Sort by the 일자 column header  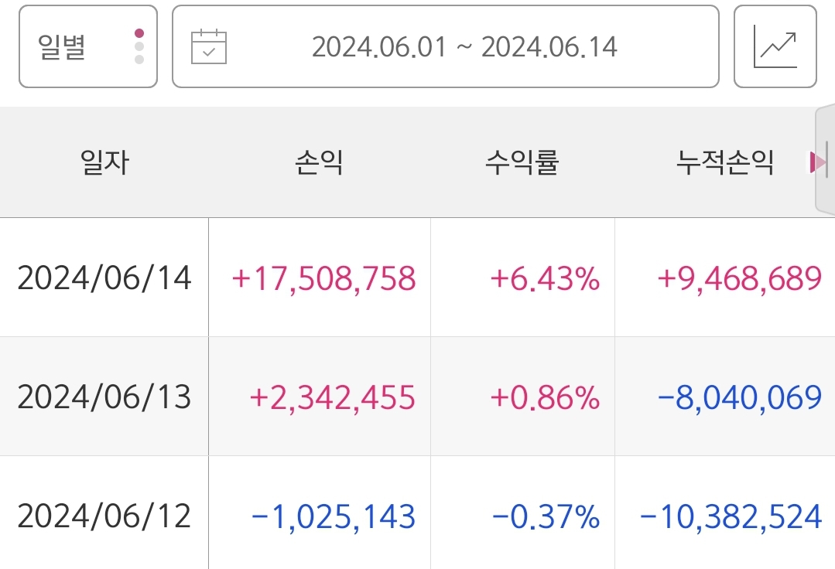click(104, 162)
